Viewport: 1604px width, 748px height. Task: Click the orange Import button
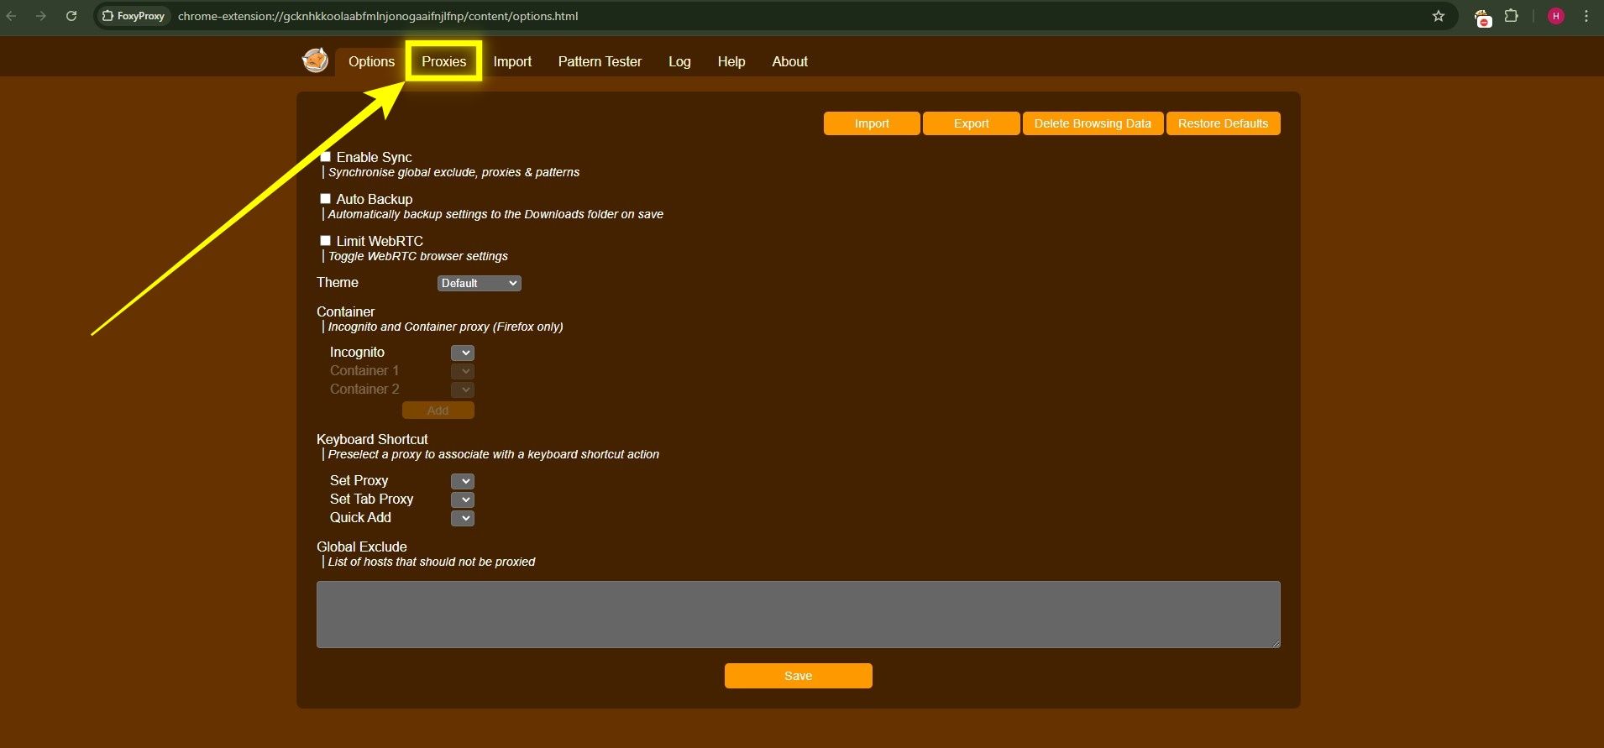pyautogui.click(x=872, y=123)
